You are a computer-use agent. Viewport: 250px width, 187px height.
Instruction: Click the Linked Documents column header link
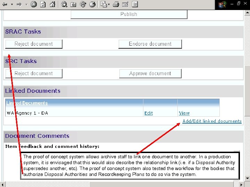click(27, 103)
